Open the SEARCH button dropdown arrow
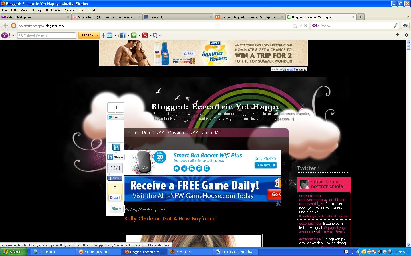Image resolution: width=411 pixels, height=256 pixels. [x=98, y=35]
